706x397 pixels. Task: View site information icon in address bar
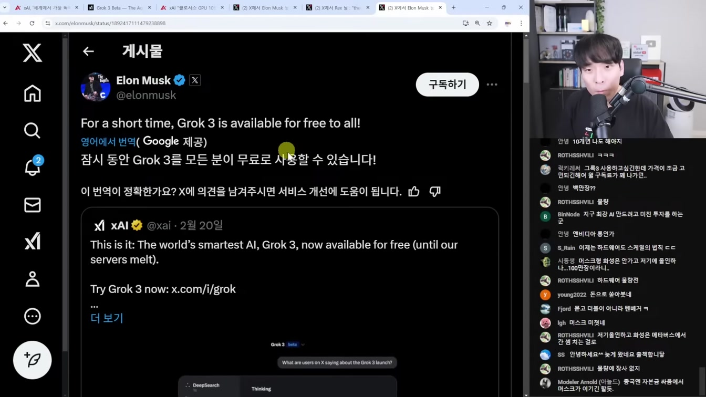(48, 23)
